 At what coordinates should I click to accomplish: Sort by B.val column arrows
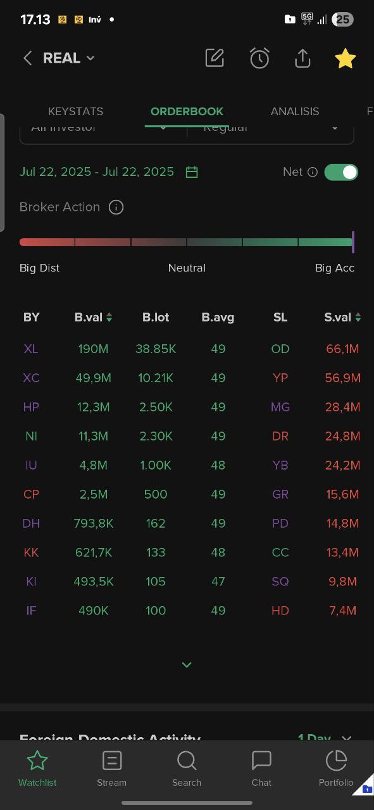coord(109,318)
